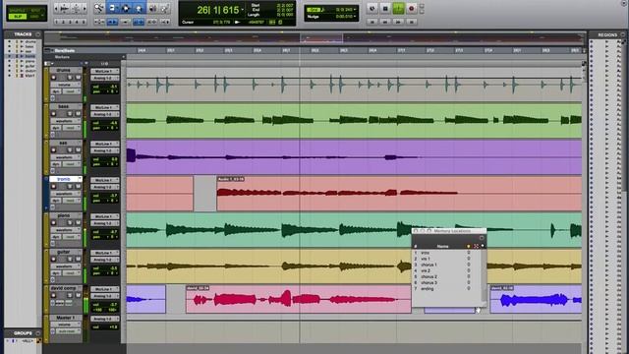629x354 pixels.
Task: Select the Scrubber tool
Action: pos(153,8)
